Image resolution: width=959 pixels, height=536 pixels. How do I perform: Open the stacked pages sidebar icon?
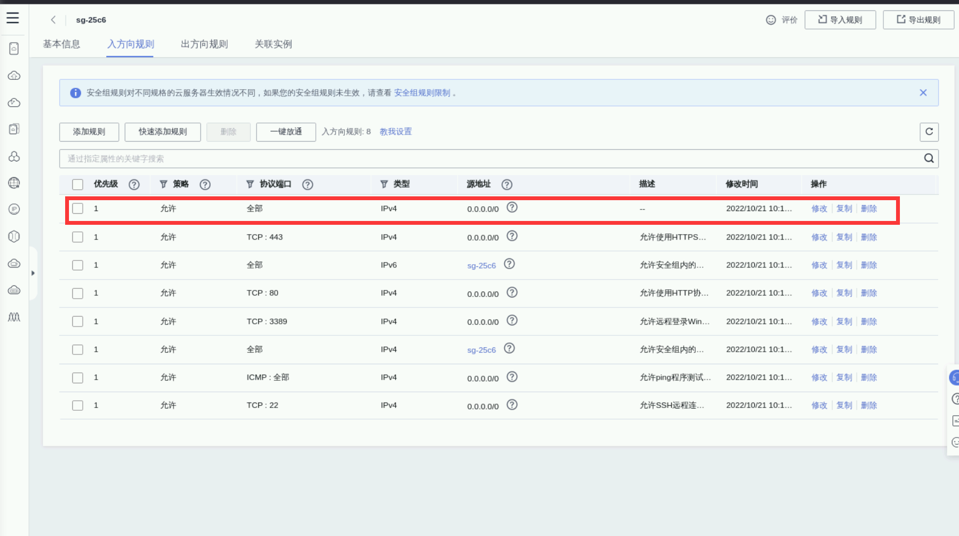click(14, 129)
